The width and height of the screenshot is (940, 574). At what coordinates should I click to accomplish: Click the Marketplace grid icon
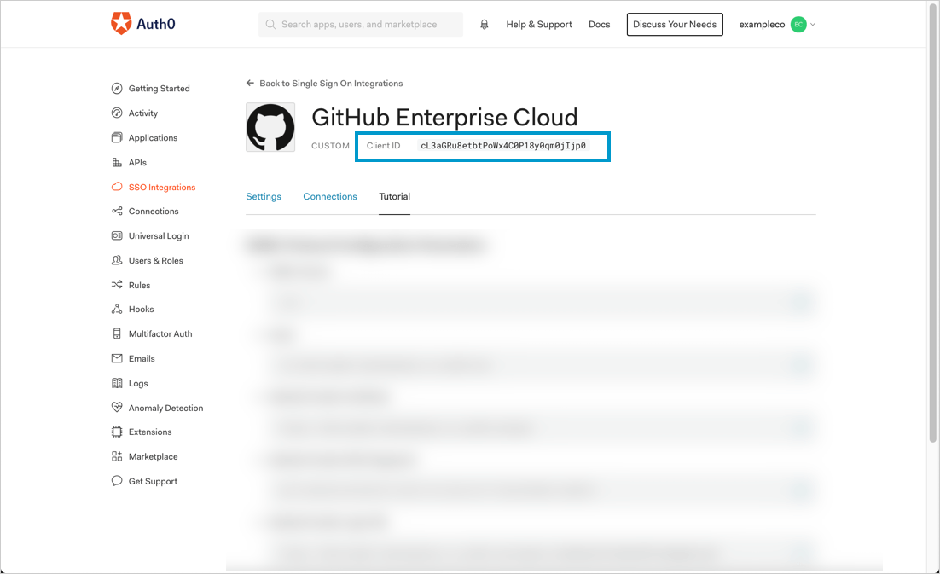tap(117, 456)
